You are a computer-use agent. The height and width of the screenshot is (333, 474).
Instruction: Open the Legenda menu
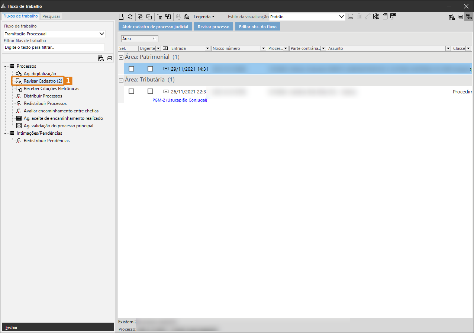pyautogui.click(x=204, y=17)
